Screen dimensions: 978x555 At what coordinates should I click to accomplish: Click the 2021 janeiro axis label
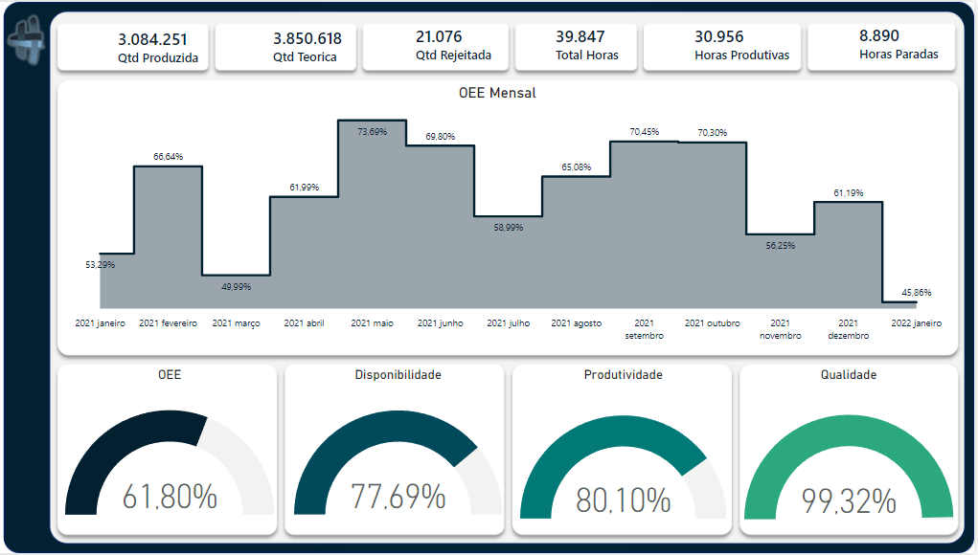coord(101,323)
